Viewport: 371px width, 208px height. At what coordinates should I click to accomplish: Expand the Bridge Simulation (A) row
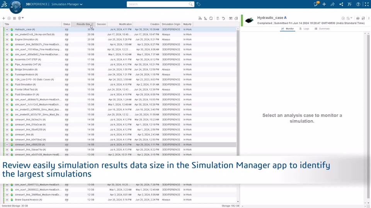(x=7, y=70)
